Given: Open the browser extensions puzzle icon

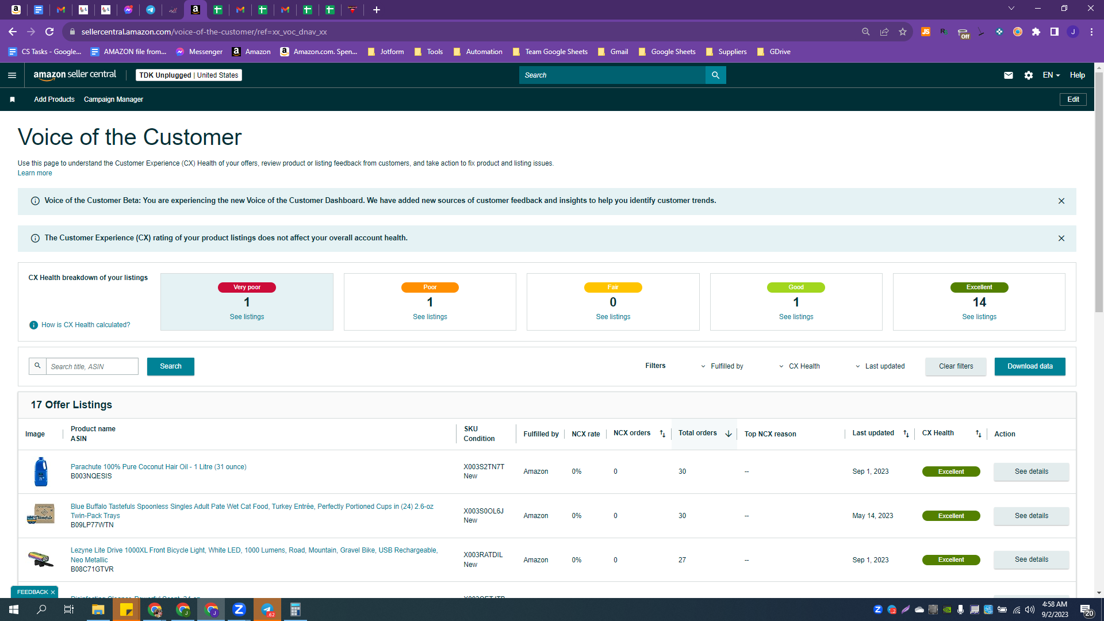Looking at the screenshot, I should pyautogui.click(x=1036, y=32).
